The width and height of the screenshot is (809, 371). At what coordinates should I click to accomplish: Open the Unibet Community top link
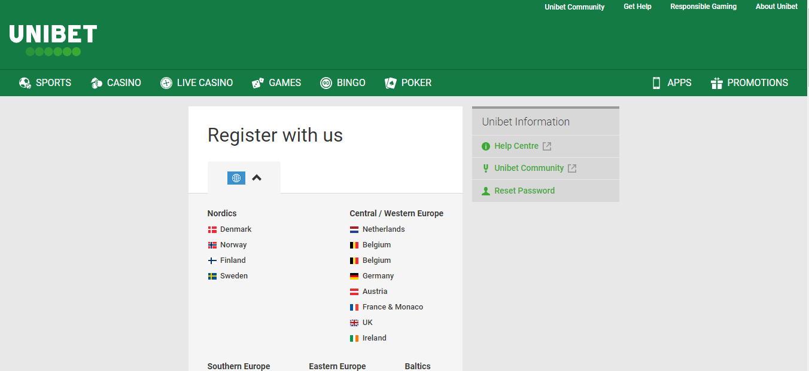tap(574, 7)
